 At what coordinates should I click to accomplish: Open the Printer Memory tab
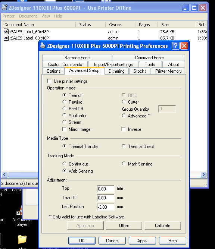click(168, 71)
